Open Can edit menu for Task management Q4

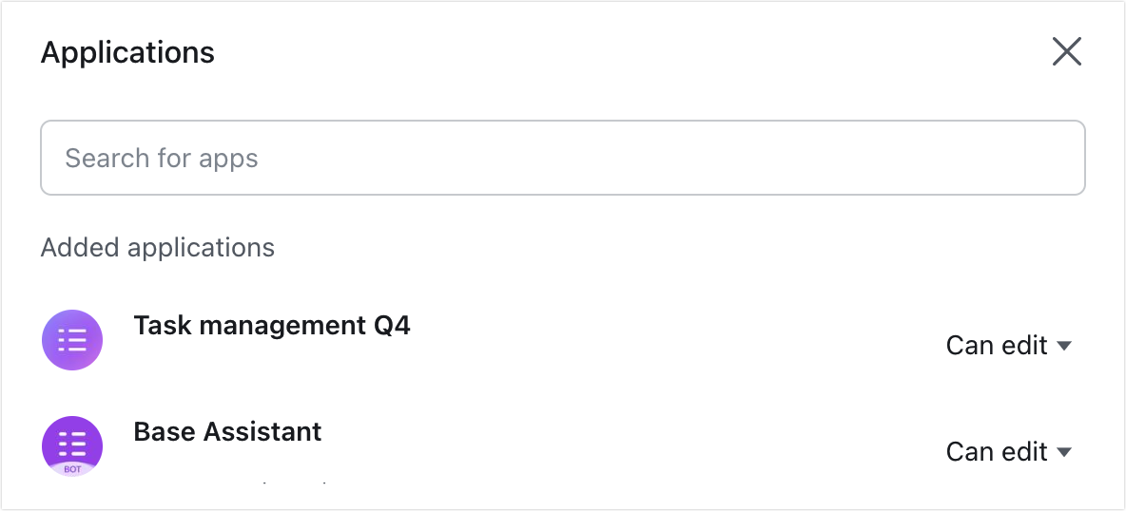(1009, 345)
